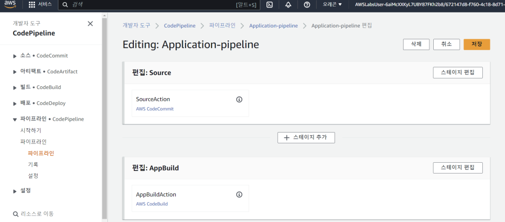The width and height of the screenshot is (505, 222).
Task: Open the notifications bell icon
Action: coord(288,5)
